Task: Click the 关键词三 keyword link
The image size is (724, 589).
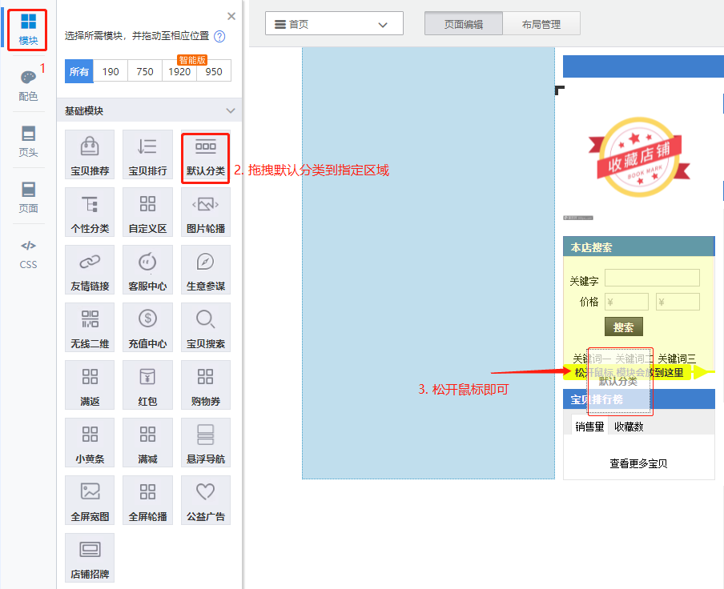Action: (x=677, y=359)
